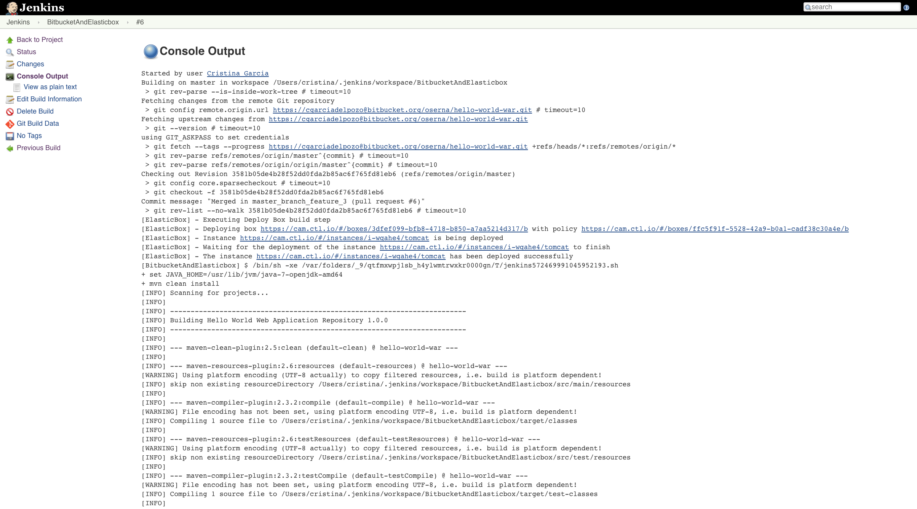Open Edit Build Information link

[x=49, y=99]
